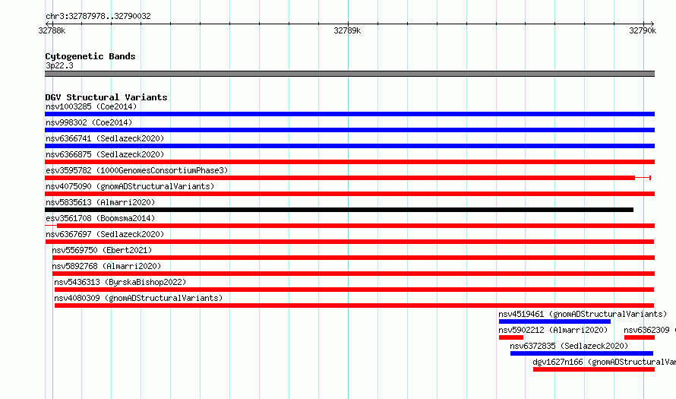This screenshot has height=399, width=676.
Task: Select the blue nsv1003285 variant bar
Action: [349, 114]
